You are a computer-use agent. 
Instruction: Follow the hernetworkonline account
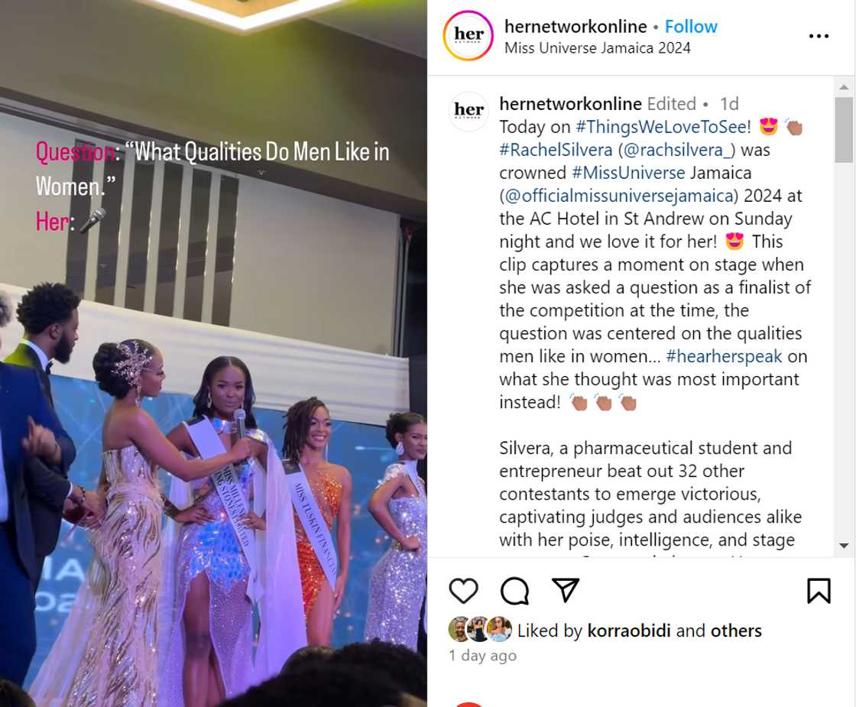coord(691,26)
